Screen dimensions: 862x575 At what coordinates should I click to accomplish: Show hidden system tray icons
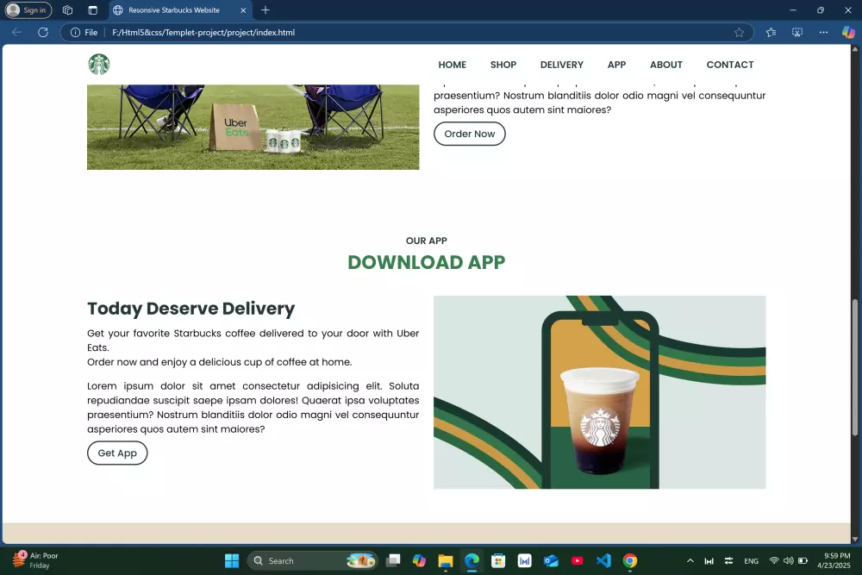(690, 560)
